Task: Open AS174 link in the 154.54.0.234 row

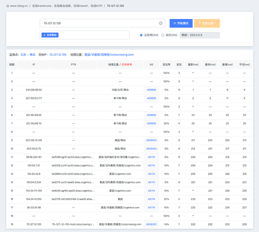Action: tap(151, 182)
